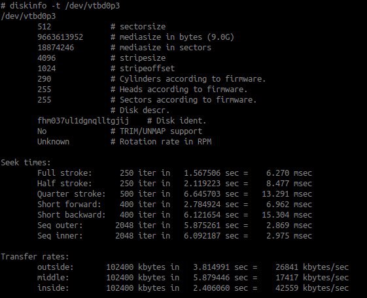Click the 'inside:' transfer label
The height and width of the screenshot is (298, 367).
[x=53, y=288]
